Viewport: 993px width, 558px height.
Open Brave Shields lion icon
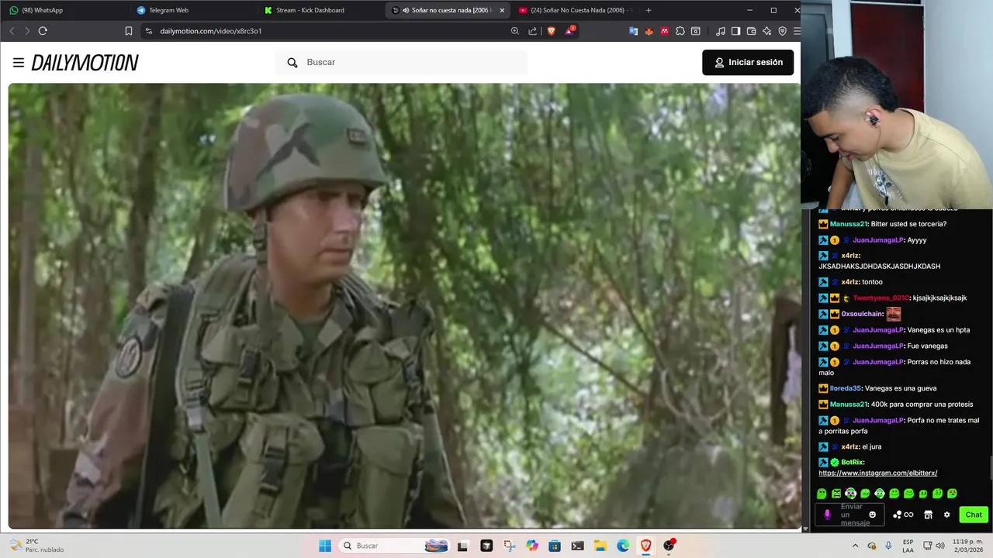coord(552,31)
